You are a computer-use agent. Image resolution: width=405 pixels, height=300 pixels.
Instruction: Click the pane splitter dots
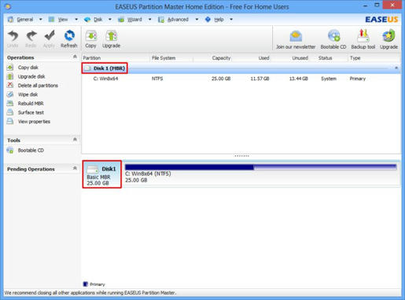pos(241,155)
